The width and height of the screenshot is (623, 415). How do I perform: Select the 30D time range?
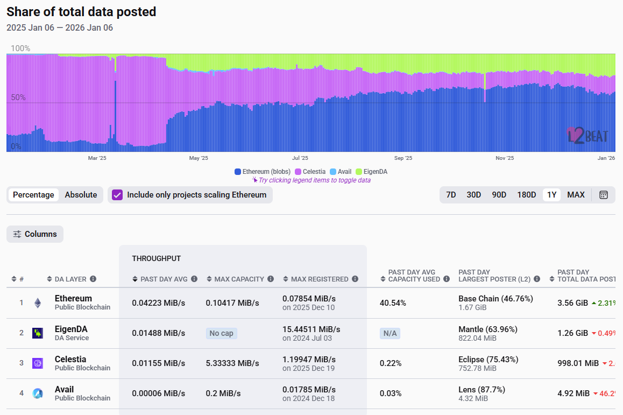tap(473, 195)
